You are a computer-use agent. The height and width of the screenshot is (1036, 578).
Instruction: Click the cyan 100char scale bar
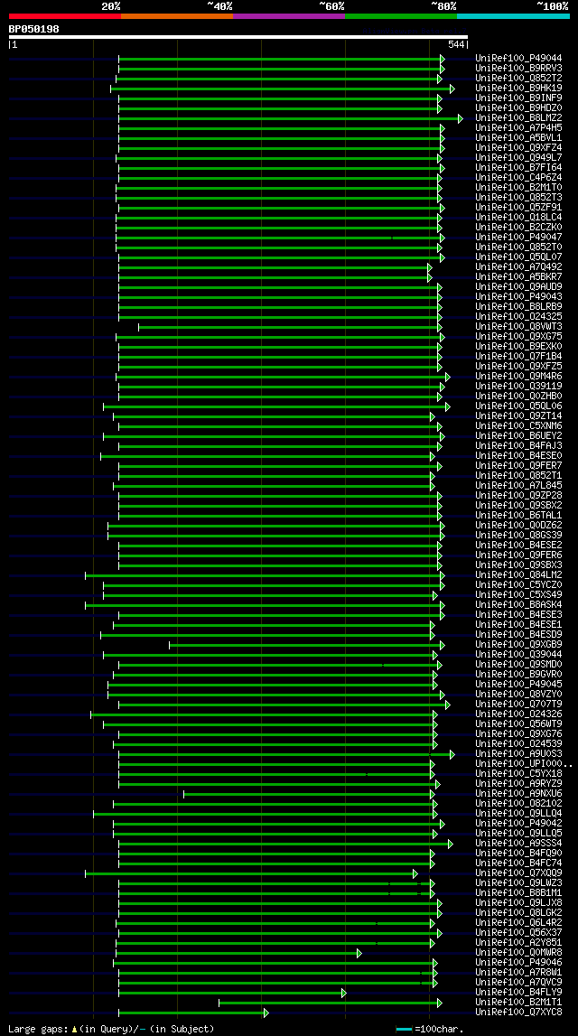(405, 1030)
